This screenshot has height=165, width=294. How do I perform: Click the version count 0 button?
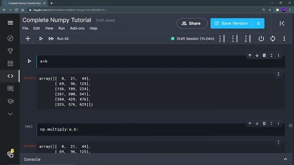tap(258, 23)
